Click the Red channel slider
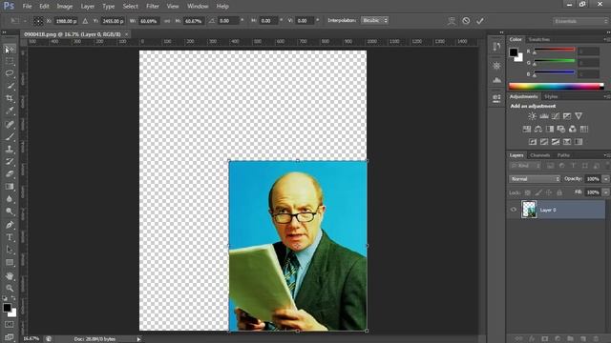Viewport: 611px width, 343px height. (x=554, y=50)
